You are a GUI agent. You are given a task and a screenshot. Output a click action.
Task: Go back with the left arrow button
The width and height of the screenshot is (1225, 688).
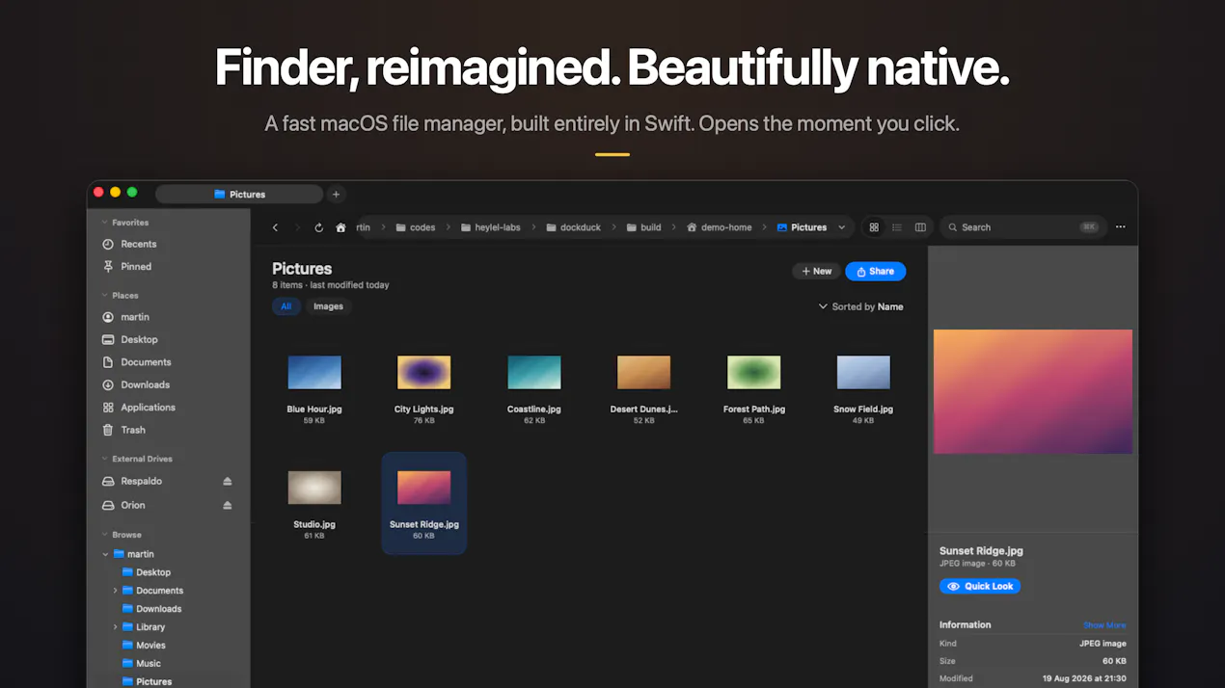click(x=275, y=227)
